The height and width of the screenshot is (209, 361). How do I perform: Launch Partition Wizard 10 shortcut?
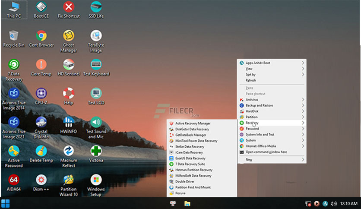(x=69, y=180)
